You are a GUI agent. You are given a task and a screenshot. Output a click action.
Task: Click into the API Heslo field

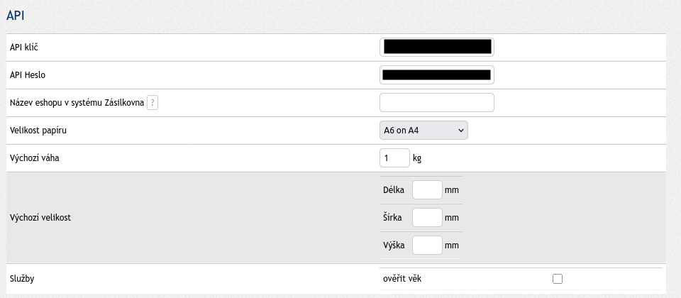point(437,74)
